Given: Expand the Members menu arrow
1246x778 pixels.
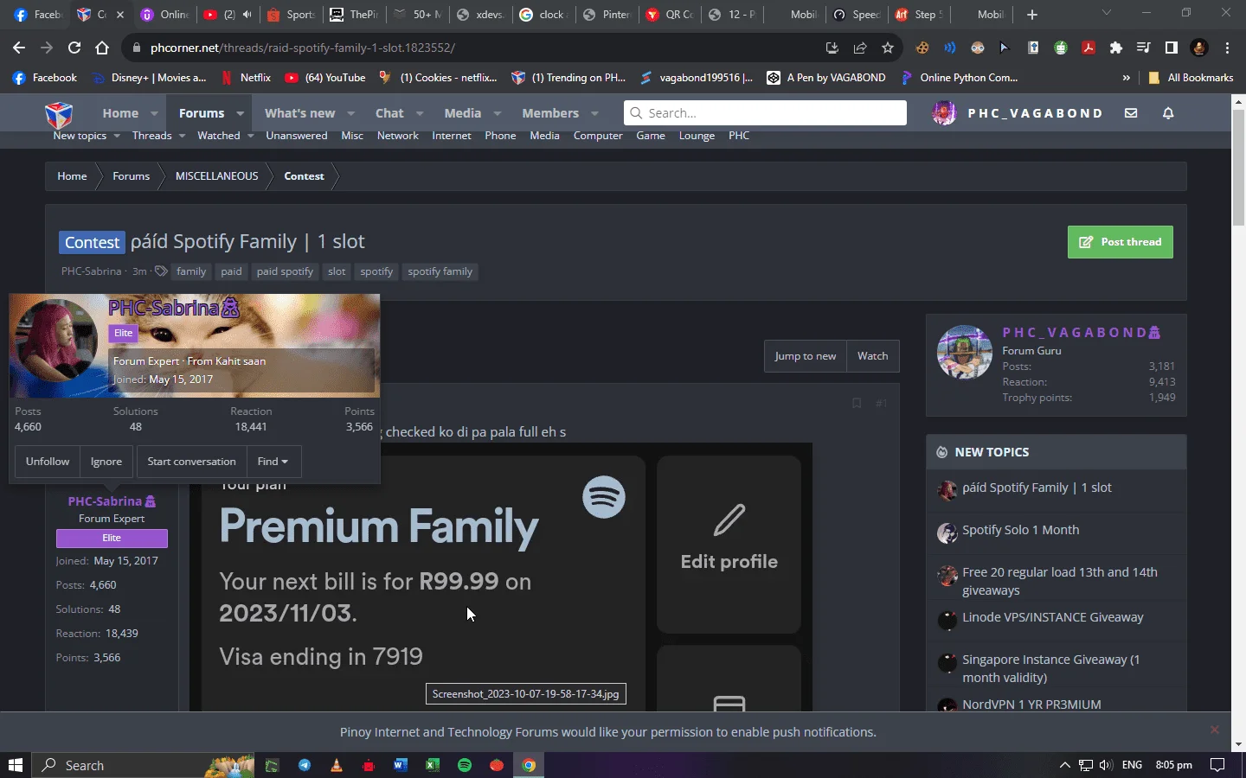Looking at the screenshot, I should coord(594,113).
